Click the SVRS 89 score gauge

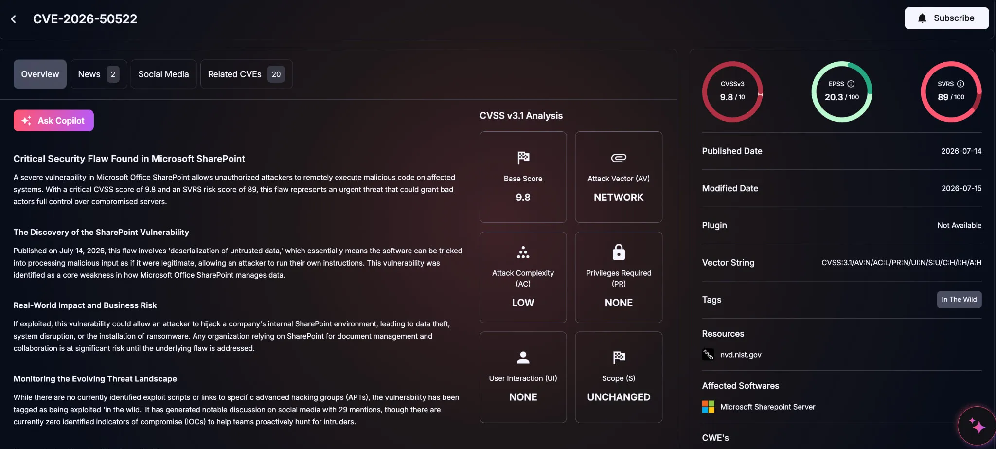click(x=951, y=91)
